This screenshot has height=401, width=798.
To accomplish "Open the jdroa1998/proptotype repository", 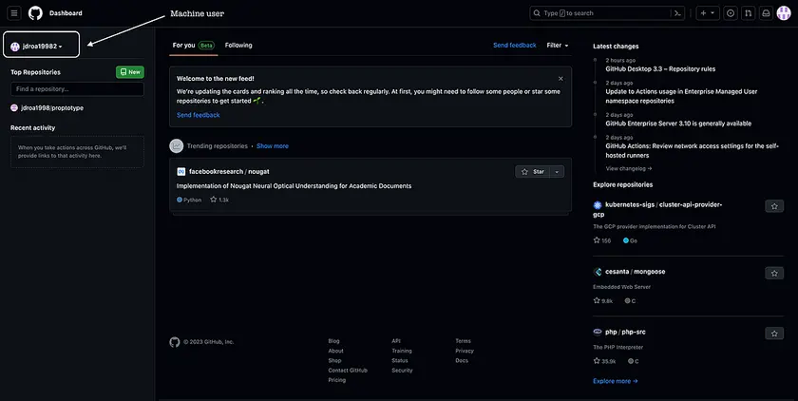I will pyautogui.click(x=52, y=108).
